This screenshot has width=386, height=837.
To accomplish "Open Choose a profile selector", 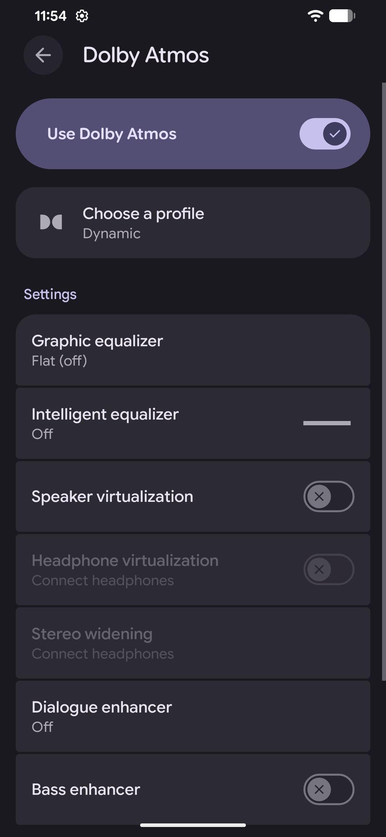I will click(193, 222).
